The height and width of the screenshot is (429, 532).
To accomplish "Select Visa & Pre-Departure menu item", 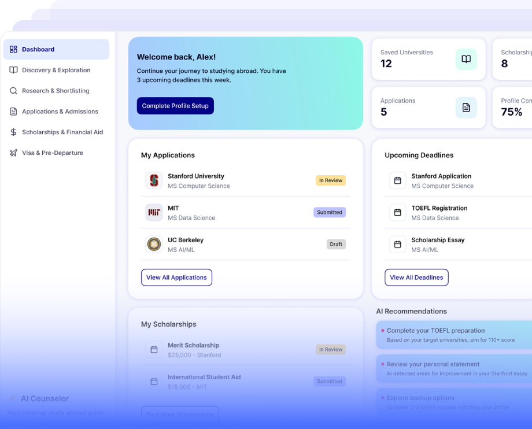I will coord(53,153).
